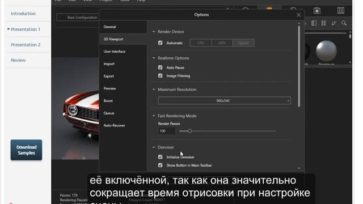Collapse the Maximum Resolution section
This screenshot has width=363, height=204.
(154, 90)
